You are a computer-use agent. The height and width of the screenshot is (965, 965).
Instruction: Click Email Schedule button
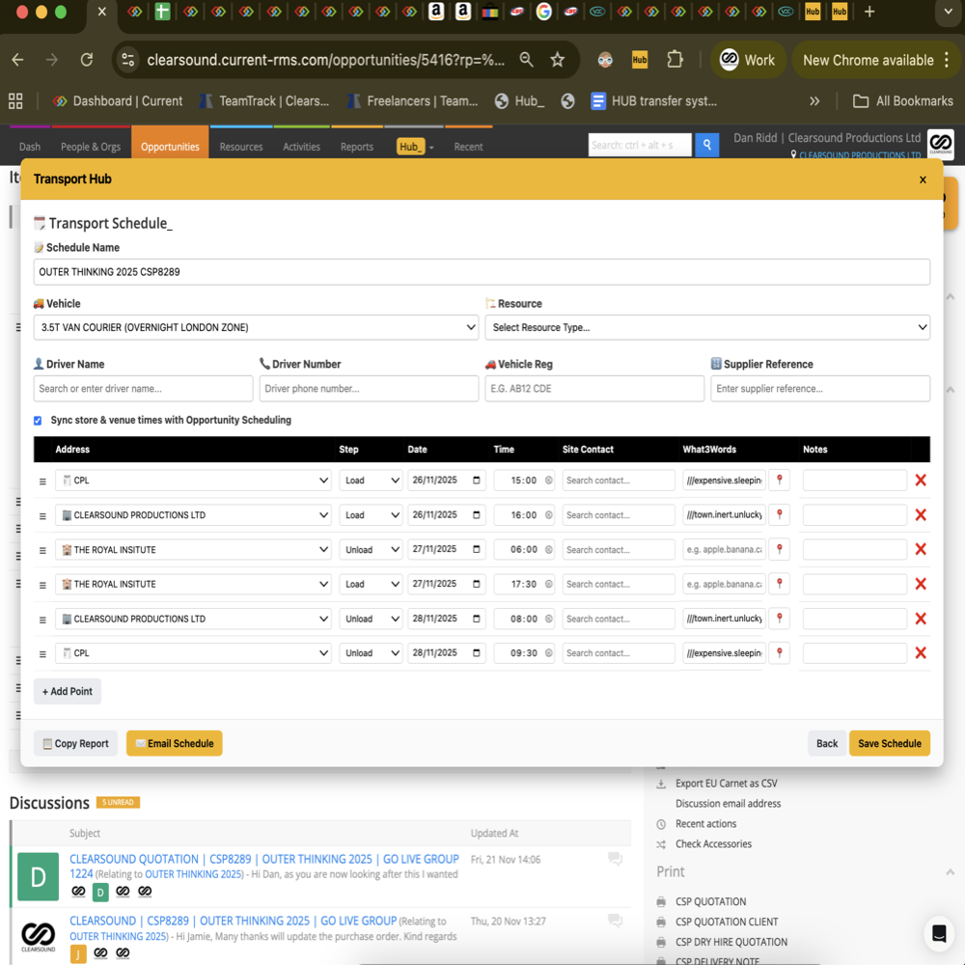point(174,743)
